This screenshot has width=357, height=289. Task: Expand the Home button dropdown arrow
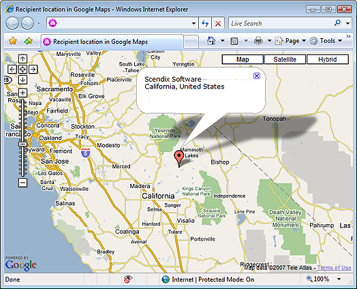(x=222, y=41)
